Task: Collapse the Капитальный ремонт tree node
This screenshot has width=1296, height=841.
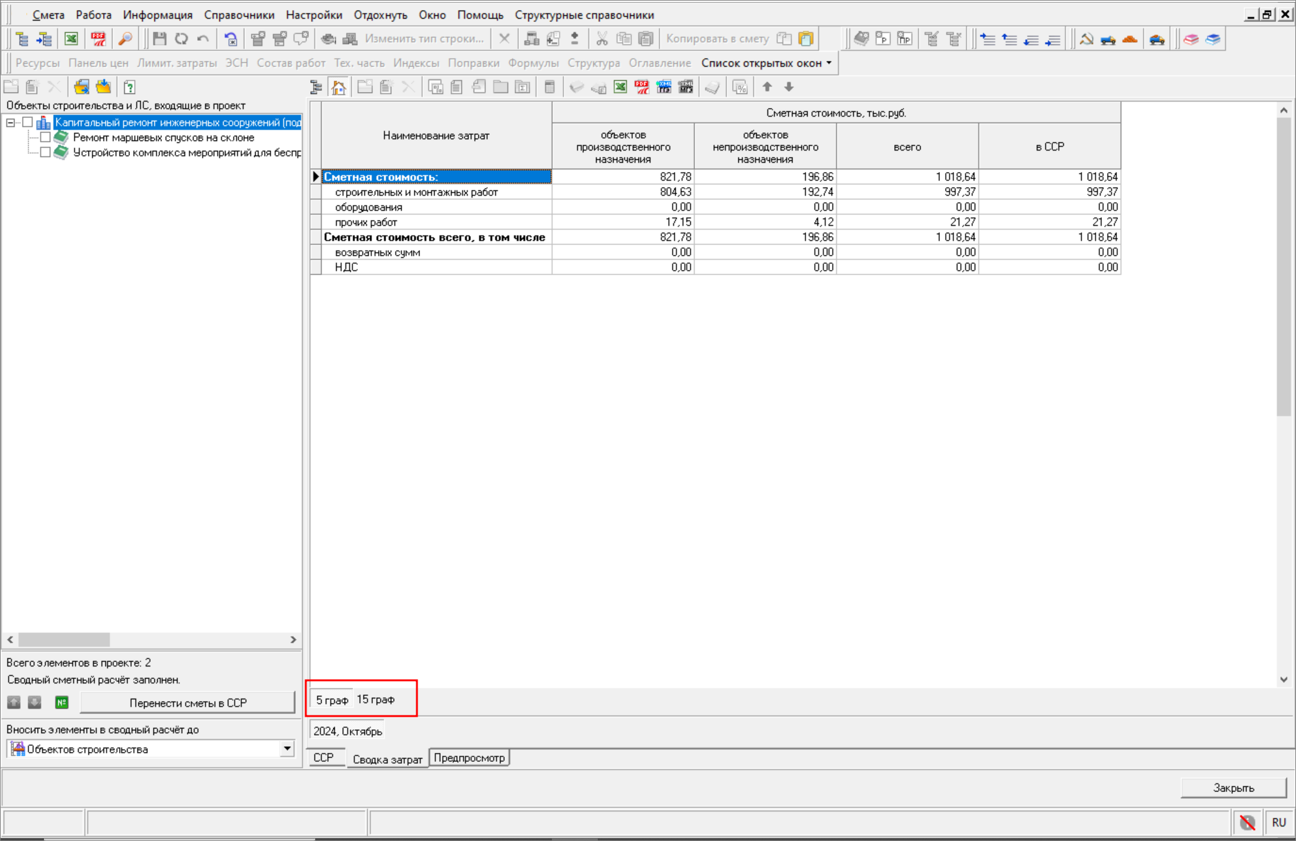Action: pyautogui.click(x=11, y=122)
